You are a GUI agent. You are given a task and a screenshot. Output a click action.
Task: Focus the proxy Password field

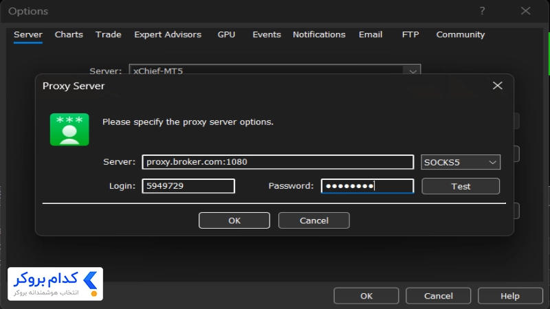[x=367, y=186]
